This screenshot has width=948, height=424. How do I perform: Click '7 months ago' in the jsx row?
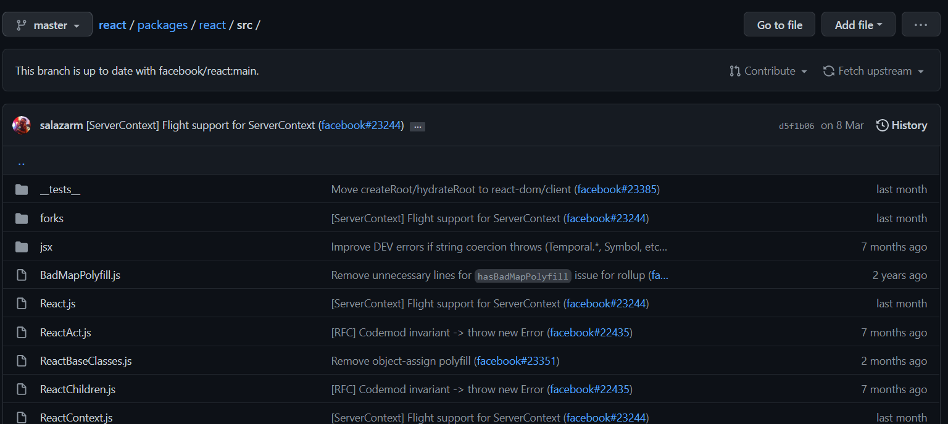point(894,247)
